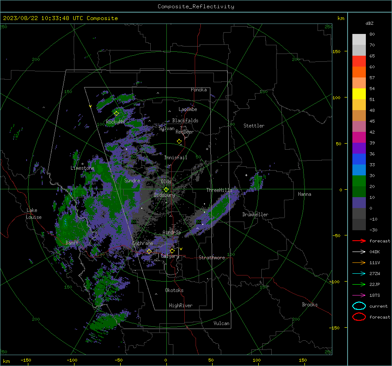The image size is (392, 366).
Task: Click the Ponoka city label
Action: pos(199,90)
